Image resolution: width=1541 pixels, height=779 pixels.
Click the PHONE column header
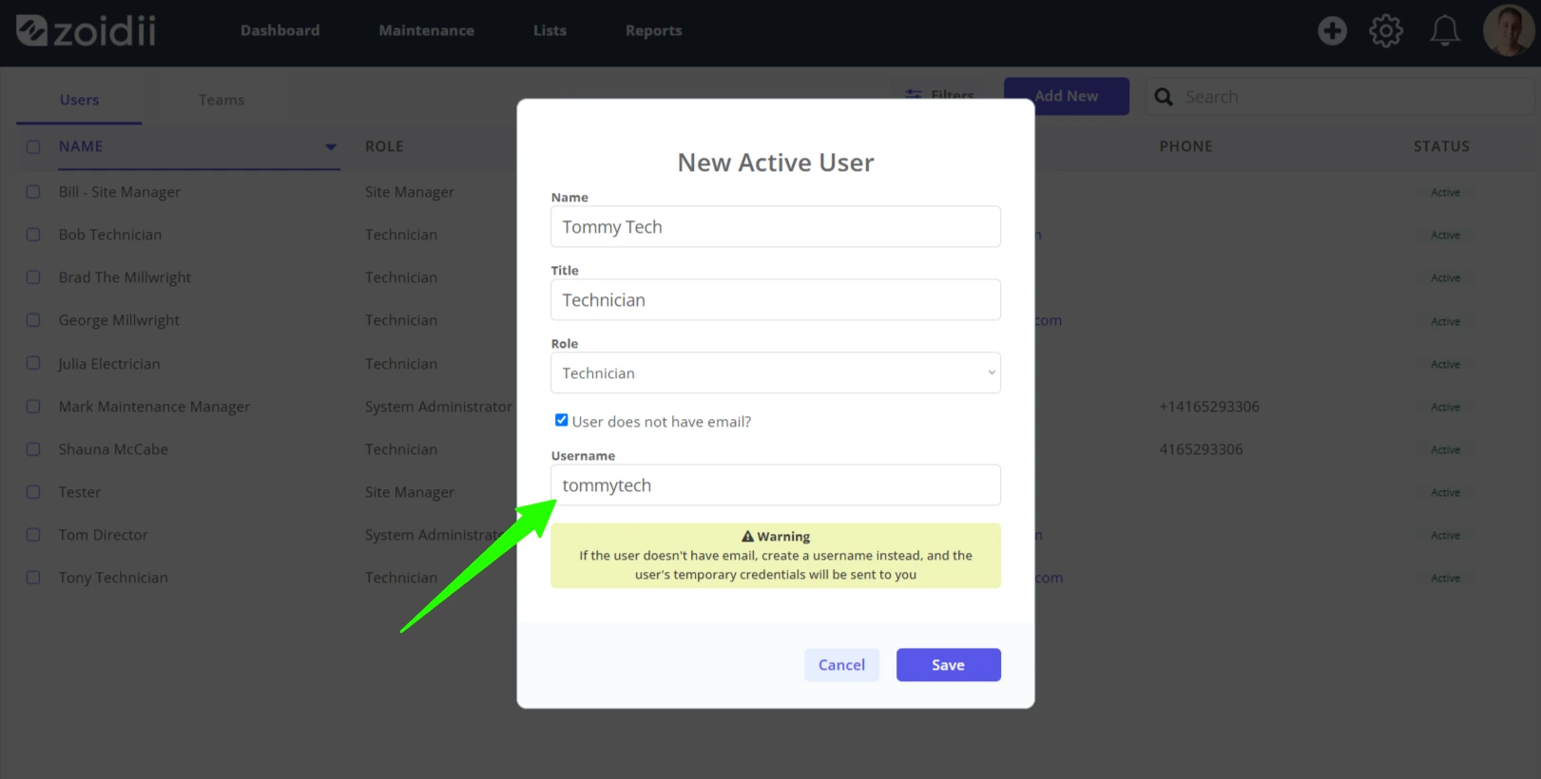click(x=1185, y=146)
